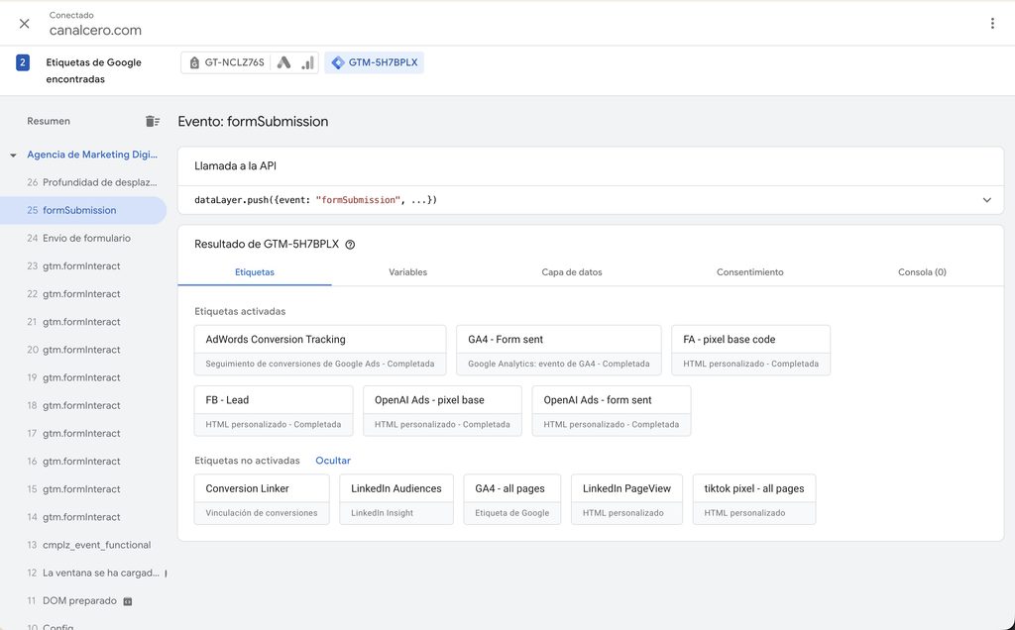Select event 17 gtm.formInteract

coord(83,433)
